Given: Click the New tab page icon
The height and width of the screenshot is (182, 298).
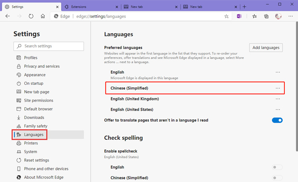Looking at the screenshot, I should pos(19,92).
